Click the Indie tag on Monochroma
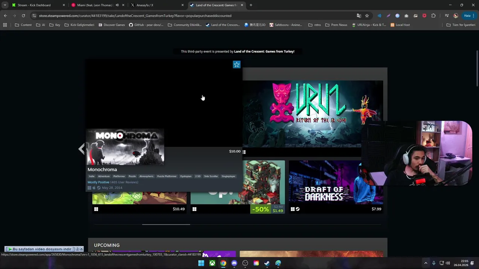This screenshot has width=479, height=269. coord(92,176)
